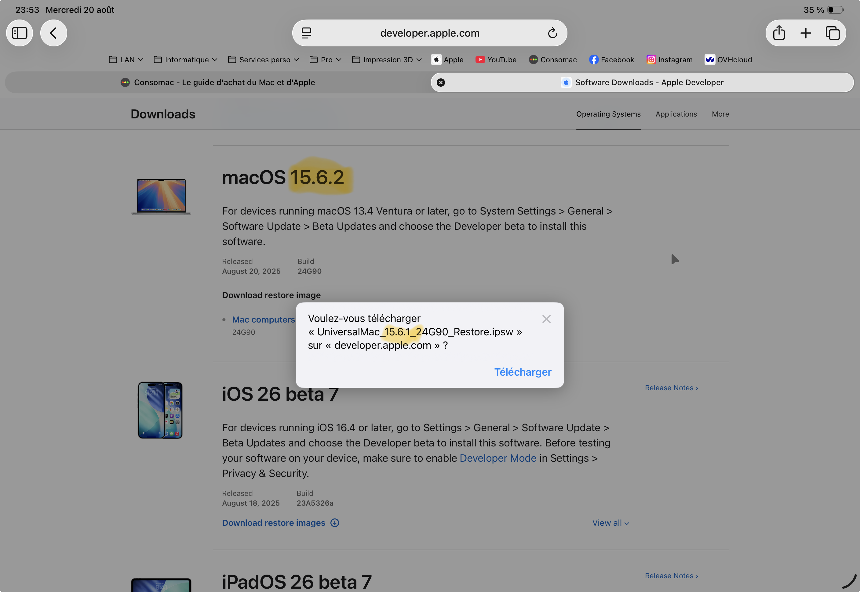Open the More downloads section
The width and height of the screenshot is (860, 592).
click(720, 114)
